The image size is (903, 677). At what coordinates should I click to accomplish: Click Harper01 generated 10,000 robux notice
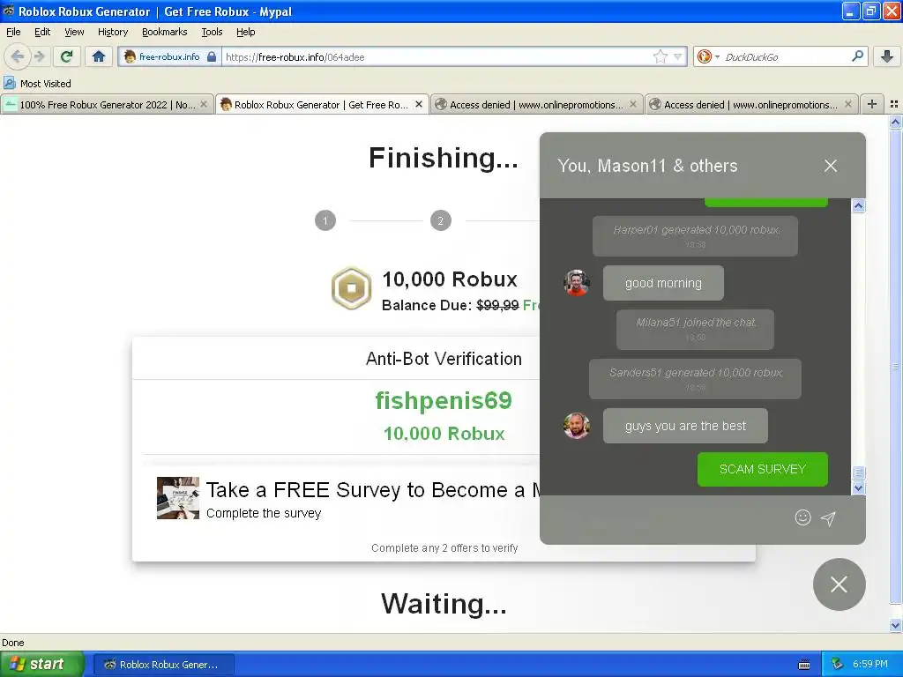click(695, 235)
